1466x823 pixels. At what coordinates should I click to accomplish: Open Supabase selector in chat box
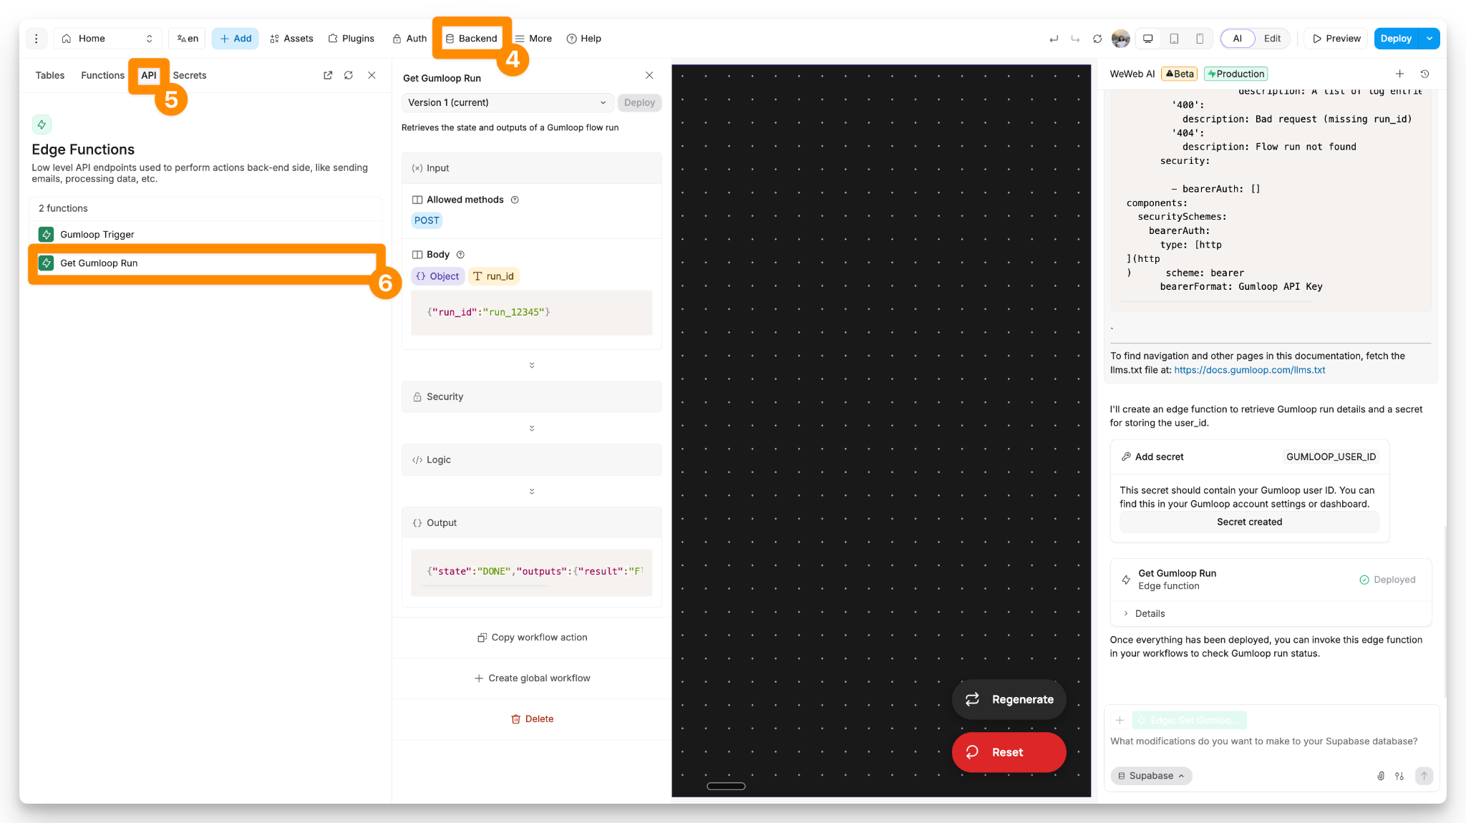(x=1151, y=776)
